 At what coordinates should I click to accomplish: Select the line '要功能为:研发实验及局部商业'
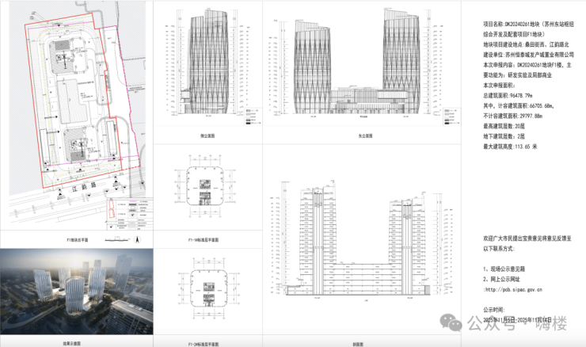[x=517, y=74]
